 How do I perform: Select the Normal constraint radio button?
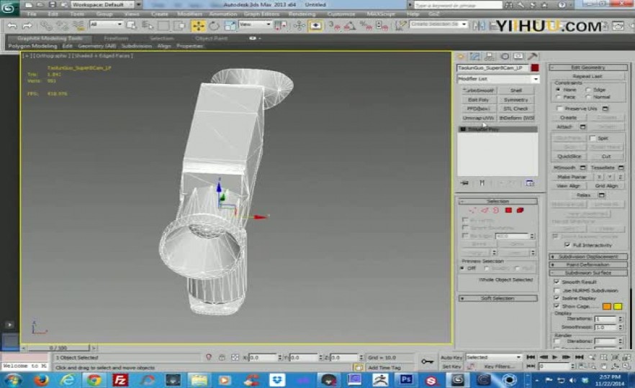tap(588, 97)
